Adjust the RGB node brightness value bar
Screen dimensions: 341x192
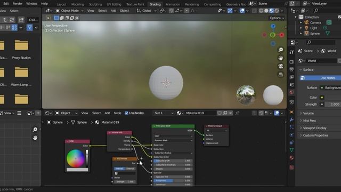[x=87, y=158]
